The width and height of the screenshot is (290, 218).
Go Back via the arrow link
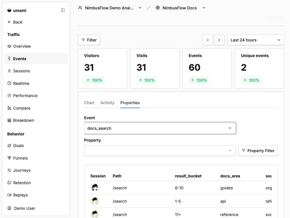(15, 22)
